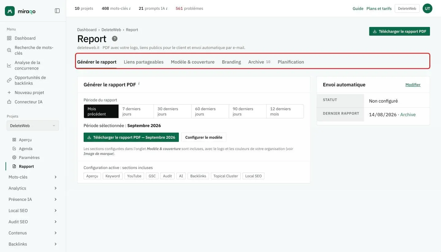Select the Mois précédent period

pyautogui.click(x=101, y=111)
